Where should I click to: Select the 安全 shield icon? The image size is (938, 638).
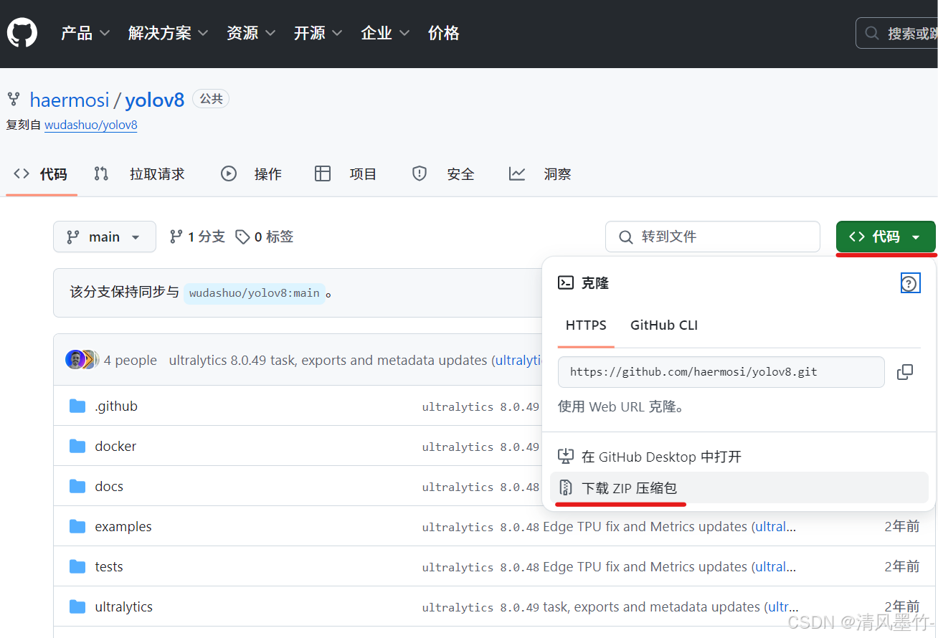click(x=419, y=173)
